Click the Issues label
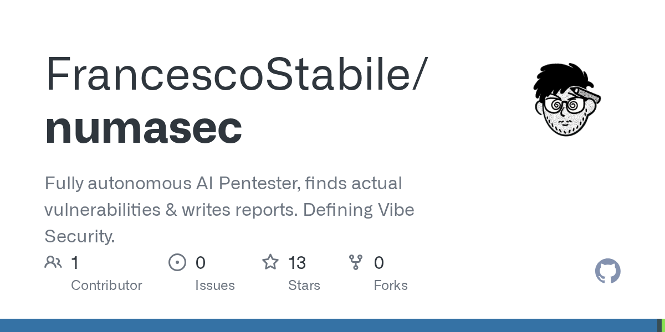The image size is (665, 332). click(x=215, y=286)
